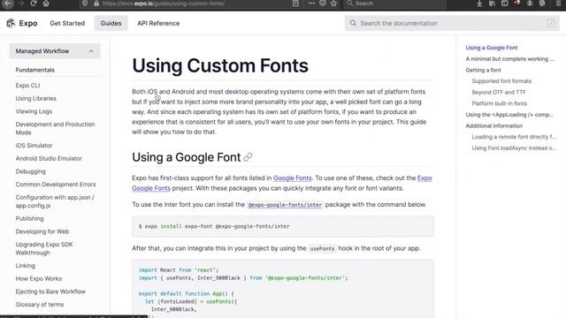Open the Firefox hamburger menu

point(558,4)
